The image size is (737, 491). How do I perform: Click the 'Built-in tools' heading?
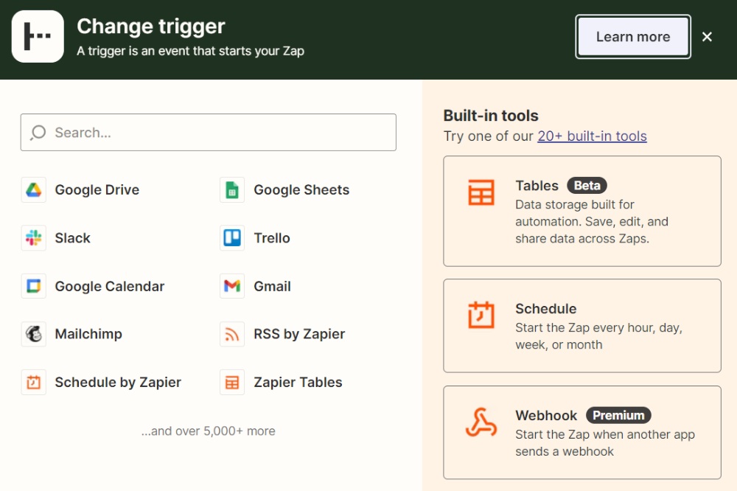[x=491, y=116]
